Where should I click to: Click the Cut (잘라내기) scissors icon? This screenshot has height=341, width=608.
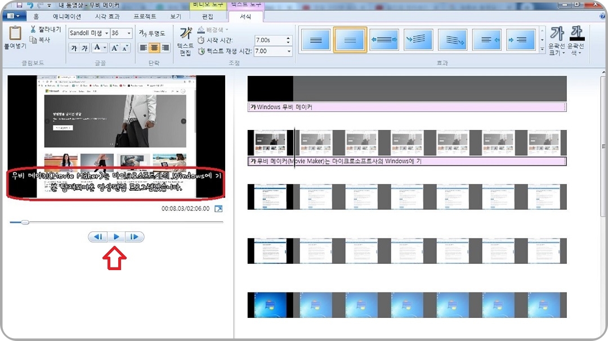click(x=33, y=29)
